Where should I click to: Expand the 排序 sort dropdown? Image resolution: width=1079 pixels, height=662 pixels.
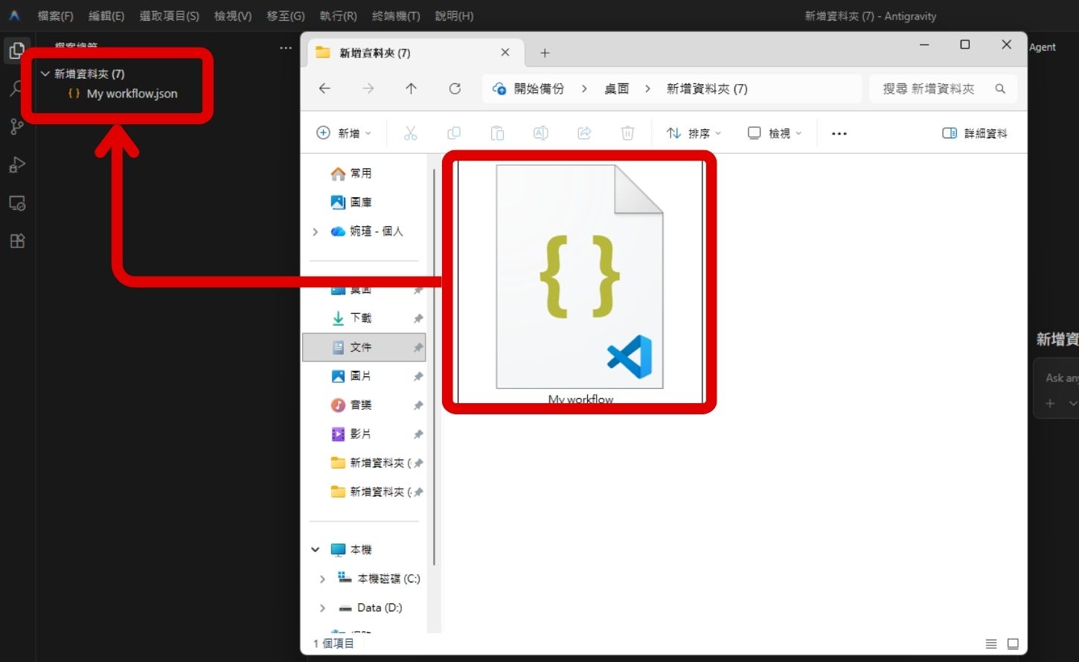pos(694,132)
